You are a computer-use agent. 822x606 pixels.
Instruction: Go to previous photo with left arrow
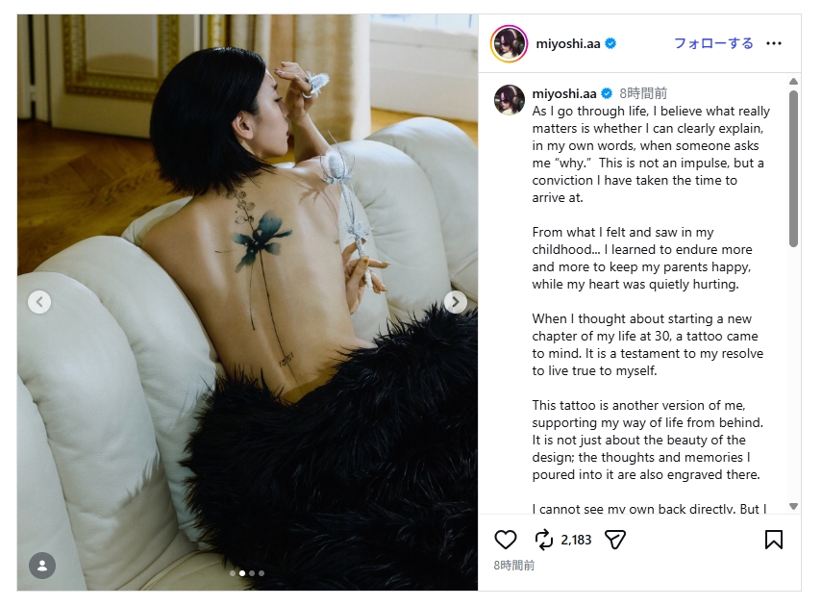tap(39, 302)
